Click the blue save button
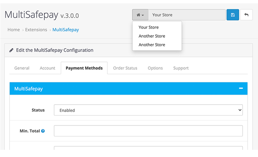The height and width of the screenshot is (157, 258). [x=233, y=15]
